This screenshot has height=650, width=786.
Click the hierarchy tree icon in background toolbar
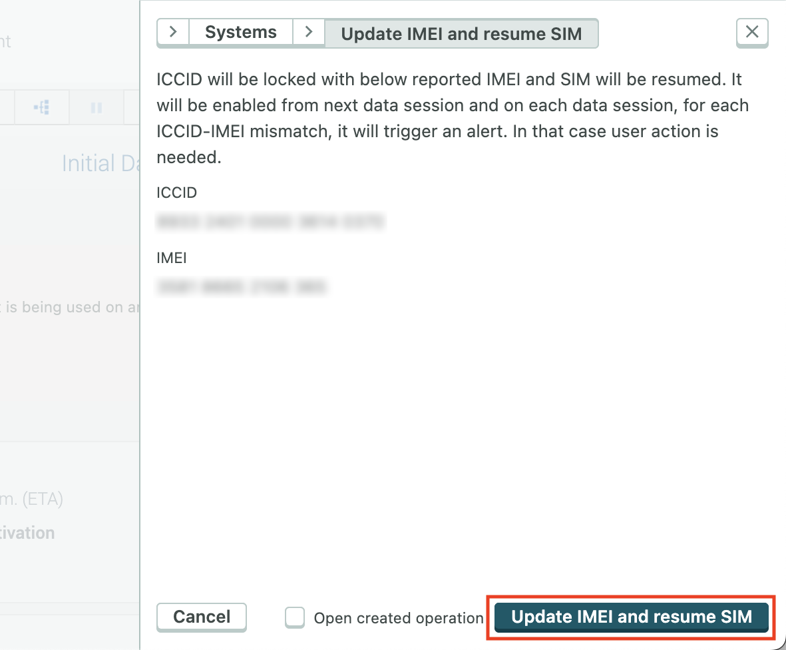coord(42,107)
